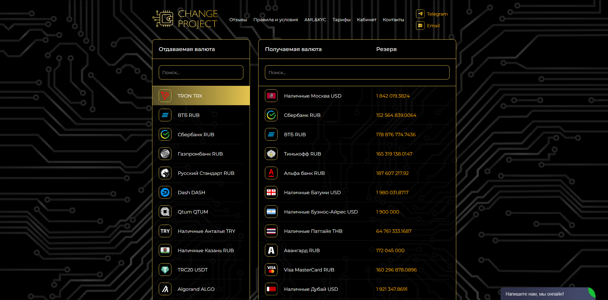
Task: Choose Авангард RUB label in the receive list
Action: pyautogui.click(x=302, y=250)
